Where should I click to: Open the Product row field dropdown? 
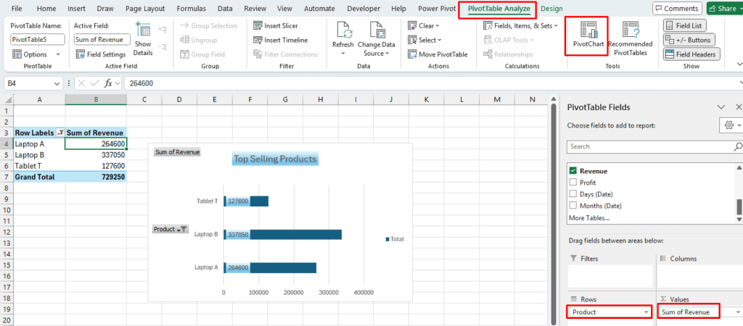point(646,312)
